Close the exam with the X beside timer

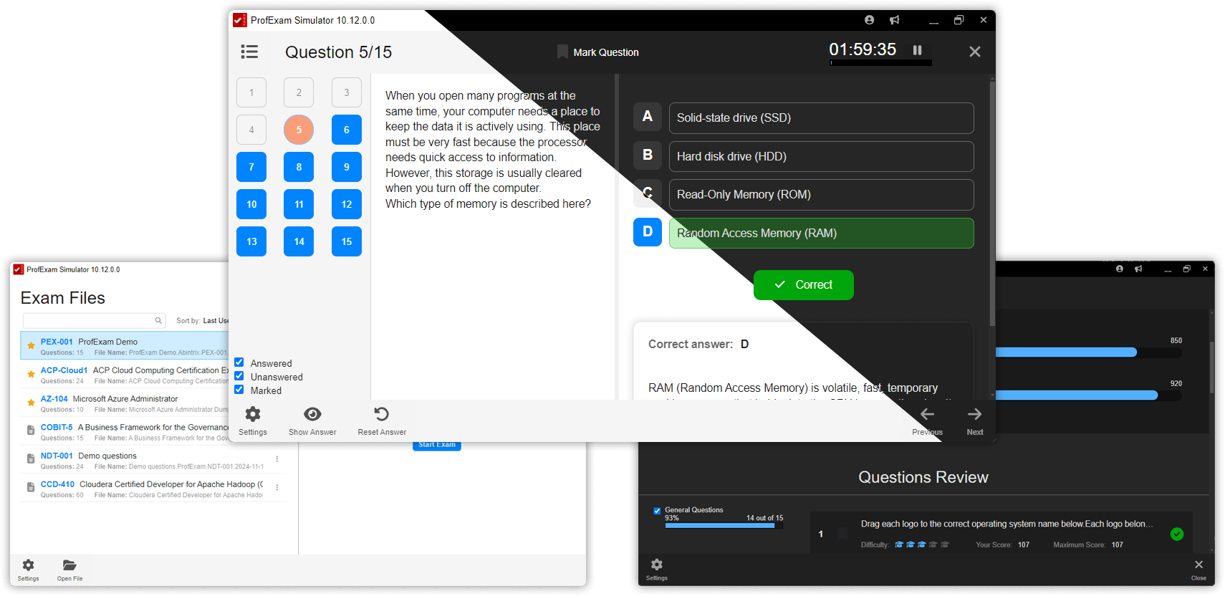[974, 52]
